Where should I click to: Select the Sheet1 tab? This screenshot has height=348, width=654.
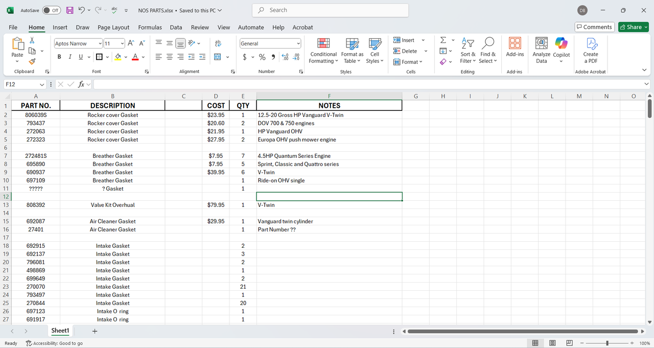(60, 331)
